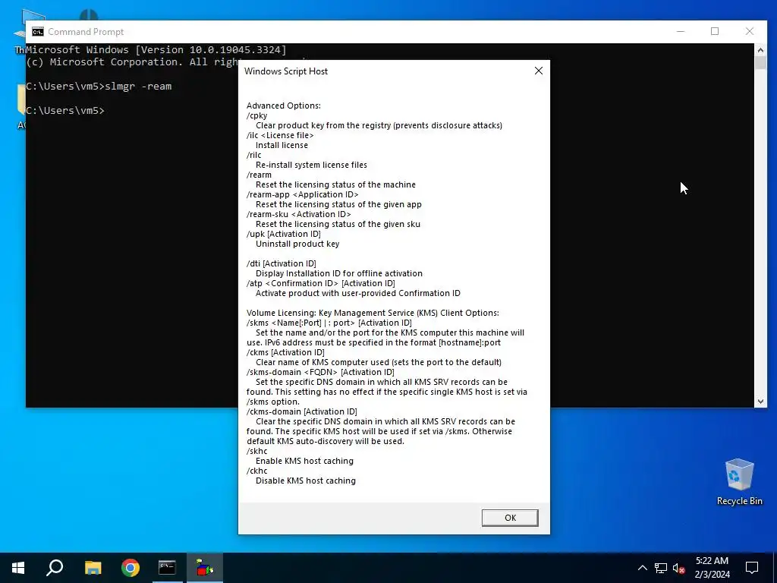The width and height of the screenshot is (777, 583).
Task: Click Microsoft Windows version line in console
Action: coord(156,49)
